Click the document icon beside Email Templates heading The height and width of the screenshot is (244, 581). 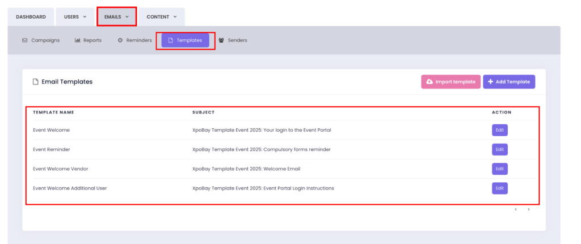35,82
